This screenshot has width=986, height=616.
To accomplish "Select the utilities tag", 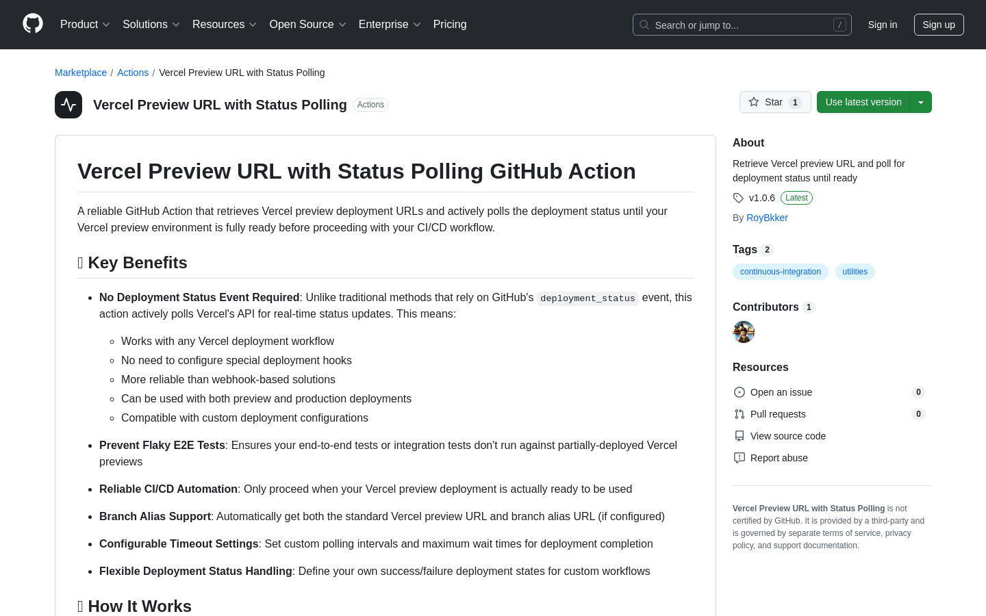I will pos(855,272).
